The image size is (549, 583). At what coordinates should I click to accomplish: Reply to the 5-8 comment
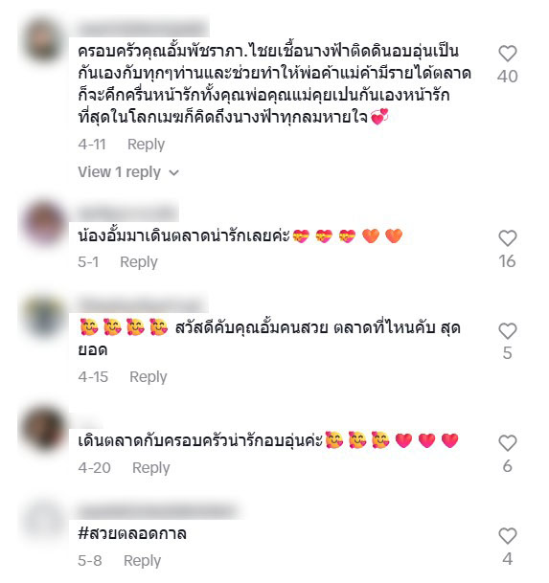(142, 561)
